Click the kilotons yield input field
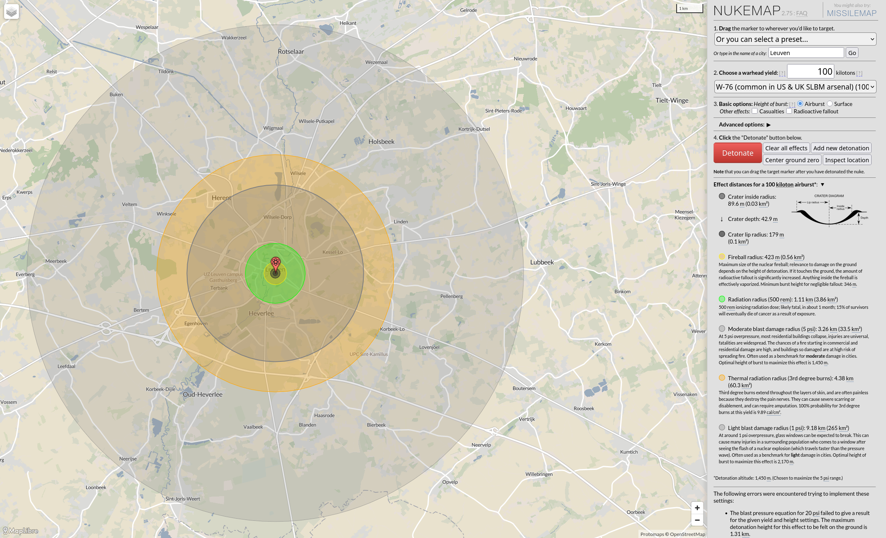The width and height of the screenshot is (886, 538). pos(811,71)
